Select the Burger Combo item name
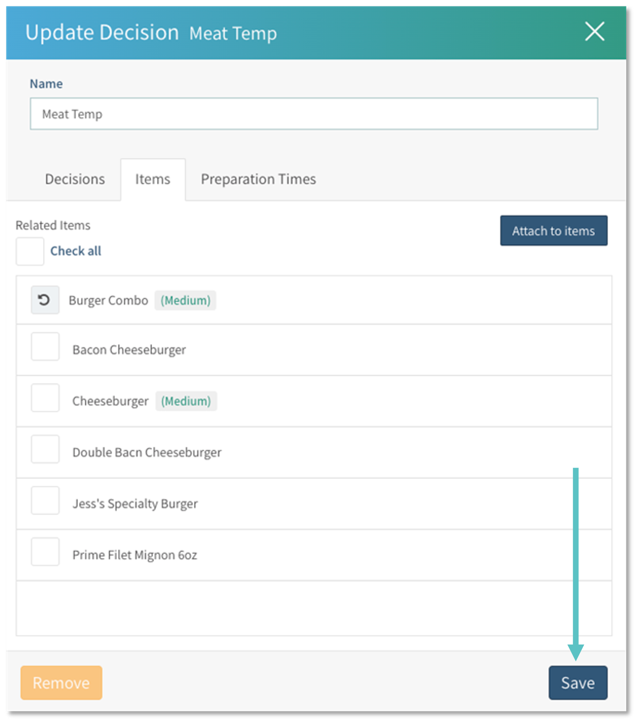 (x=108, y=301)
